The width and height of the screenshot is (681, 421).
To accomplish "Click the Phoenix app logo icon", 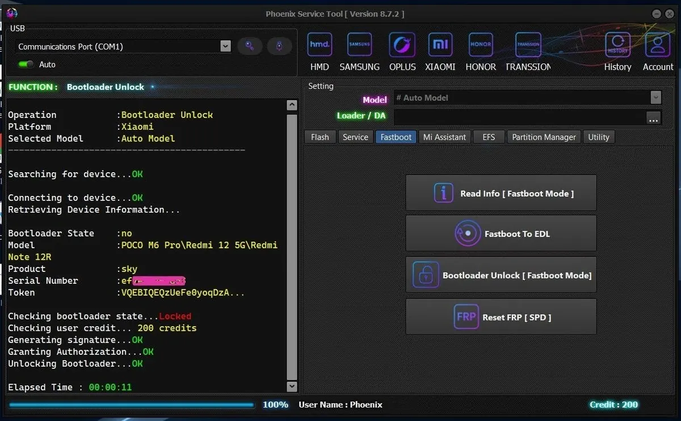I will pos(12,13).
